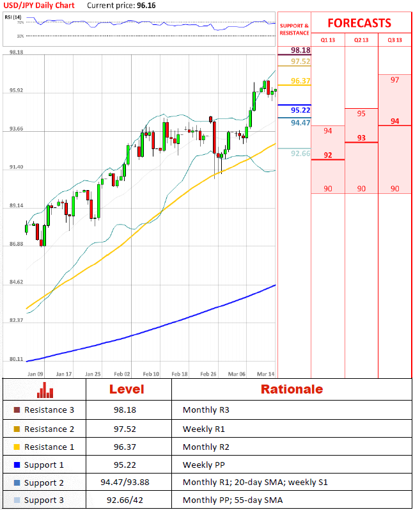Select the 'Current price: 96.16' text
The height and width of the screenshot is (510, 413).
click(x=121, y=6)
